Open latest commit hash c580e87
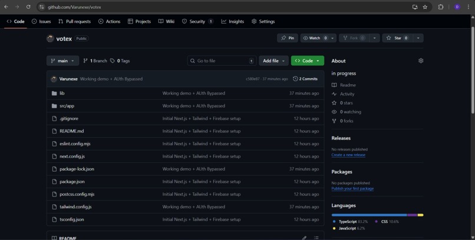 [x=253, y=79]
